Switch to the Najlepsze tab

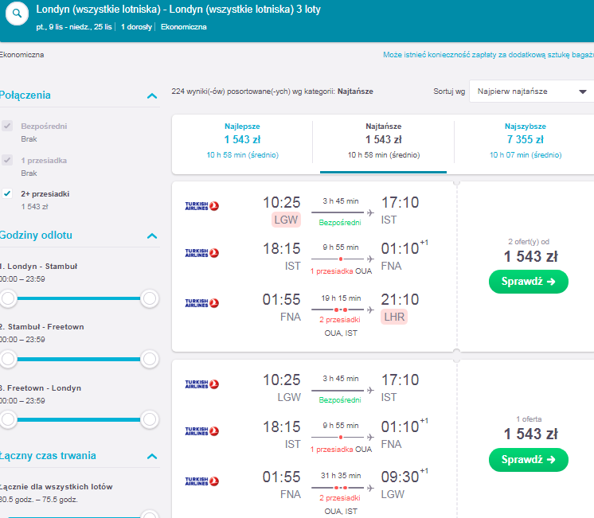pos(242,141)
